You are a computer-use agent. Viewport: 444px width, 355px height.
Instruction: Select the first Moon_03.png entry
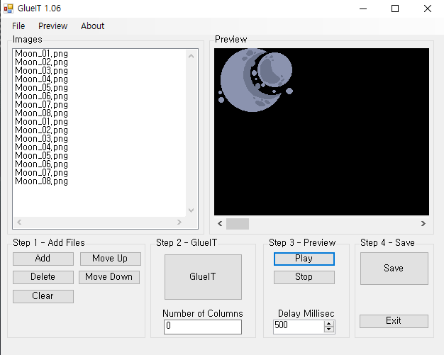click(x=41, y=70)
